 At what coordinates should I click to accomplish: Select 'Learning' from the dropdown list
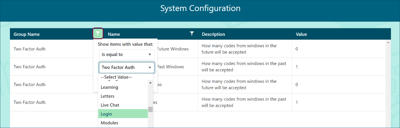(123, 87)
